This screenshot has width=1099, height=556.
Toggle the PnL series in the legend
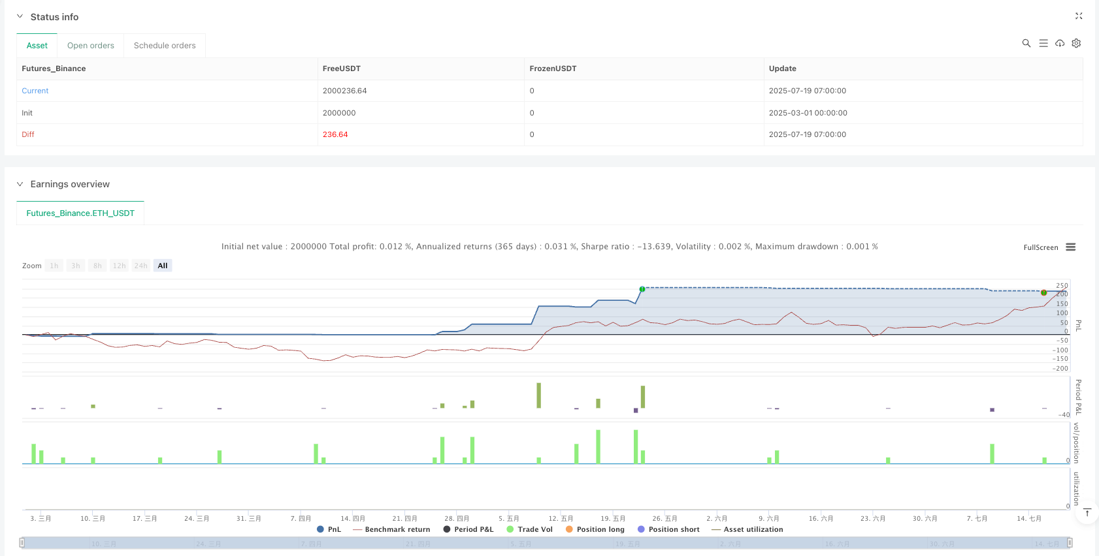click(x=329, y=529)
